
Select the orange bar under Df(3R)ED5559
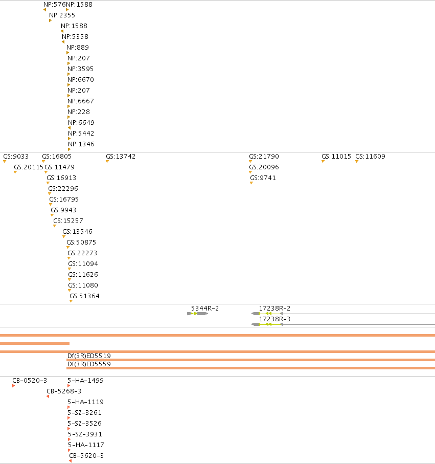251,368
